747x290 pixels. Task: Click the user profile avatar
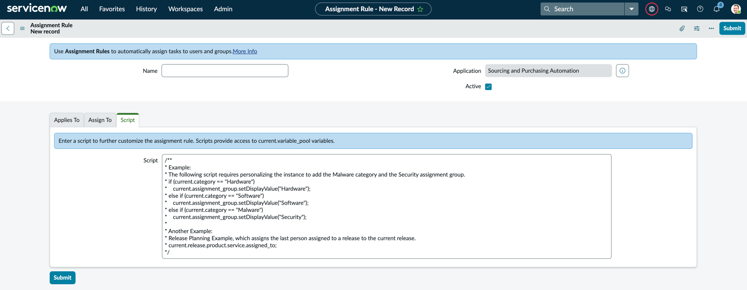[736, 9]
